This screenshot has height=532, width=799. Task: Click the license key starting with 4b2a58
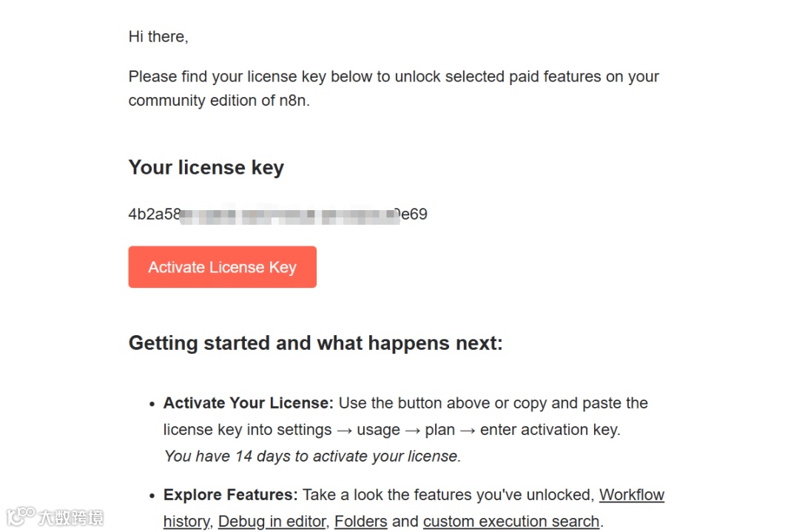pyautogui.click(x=154, y=215)
